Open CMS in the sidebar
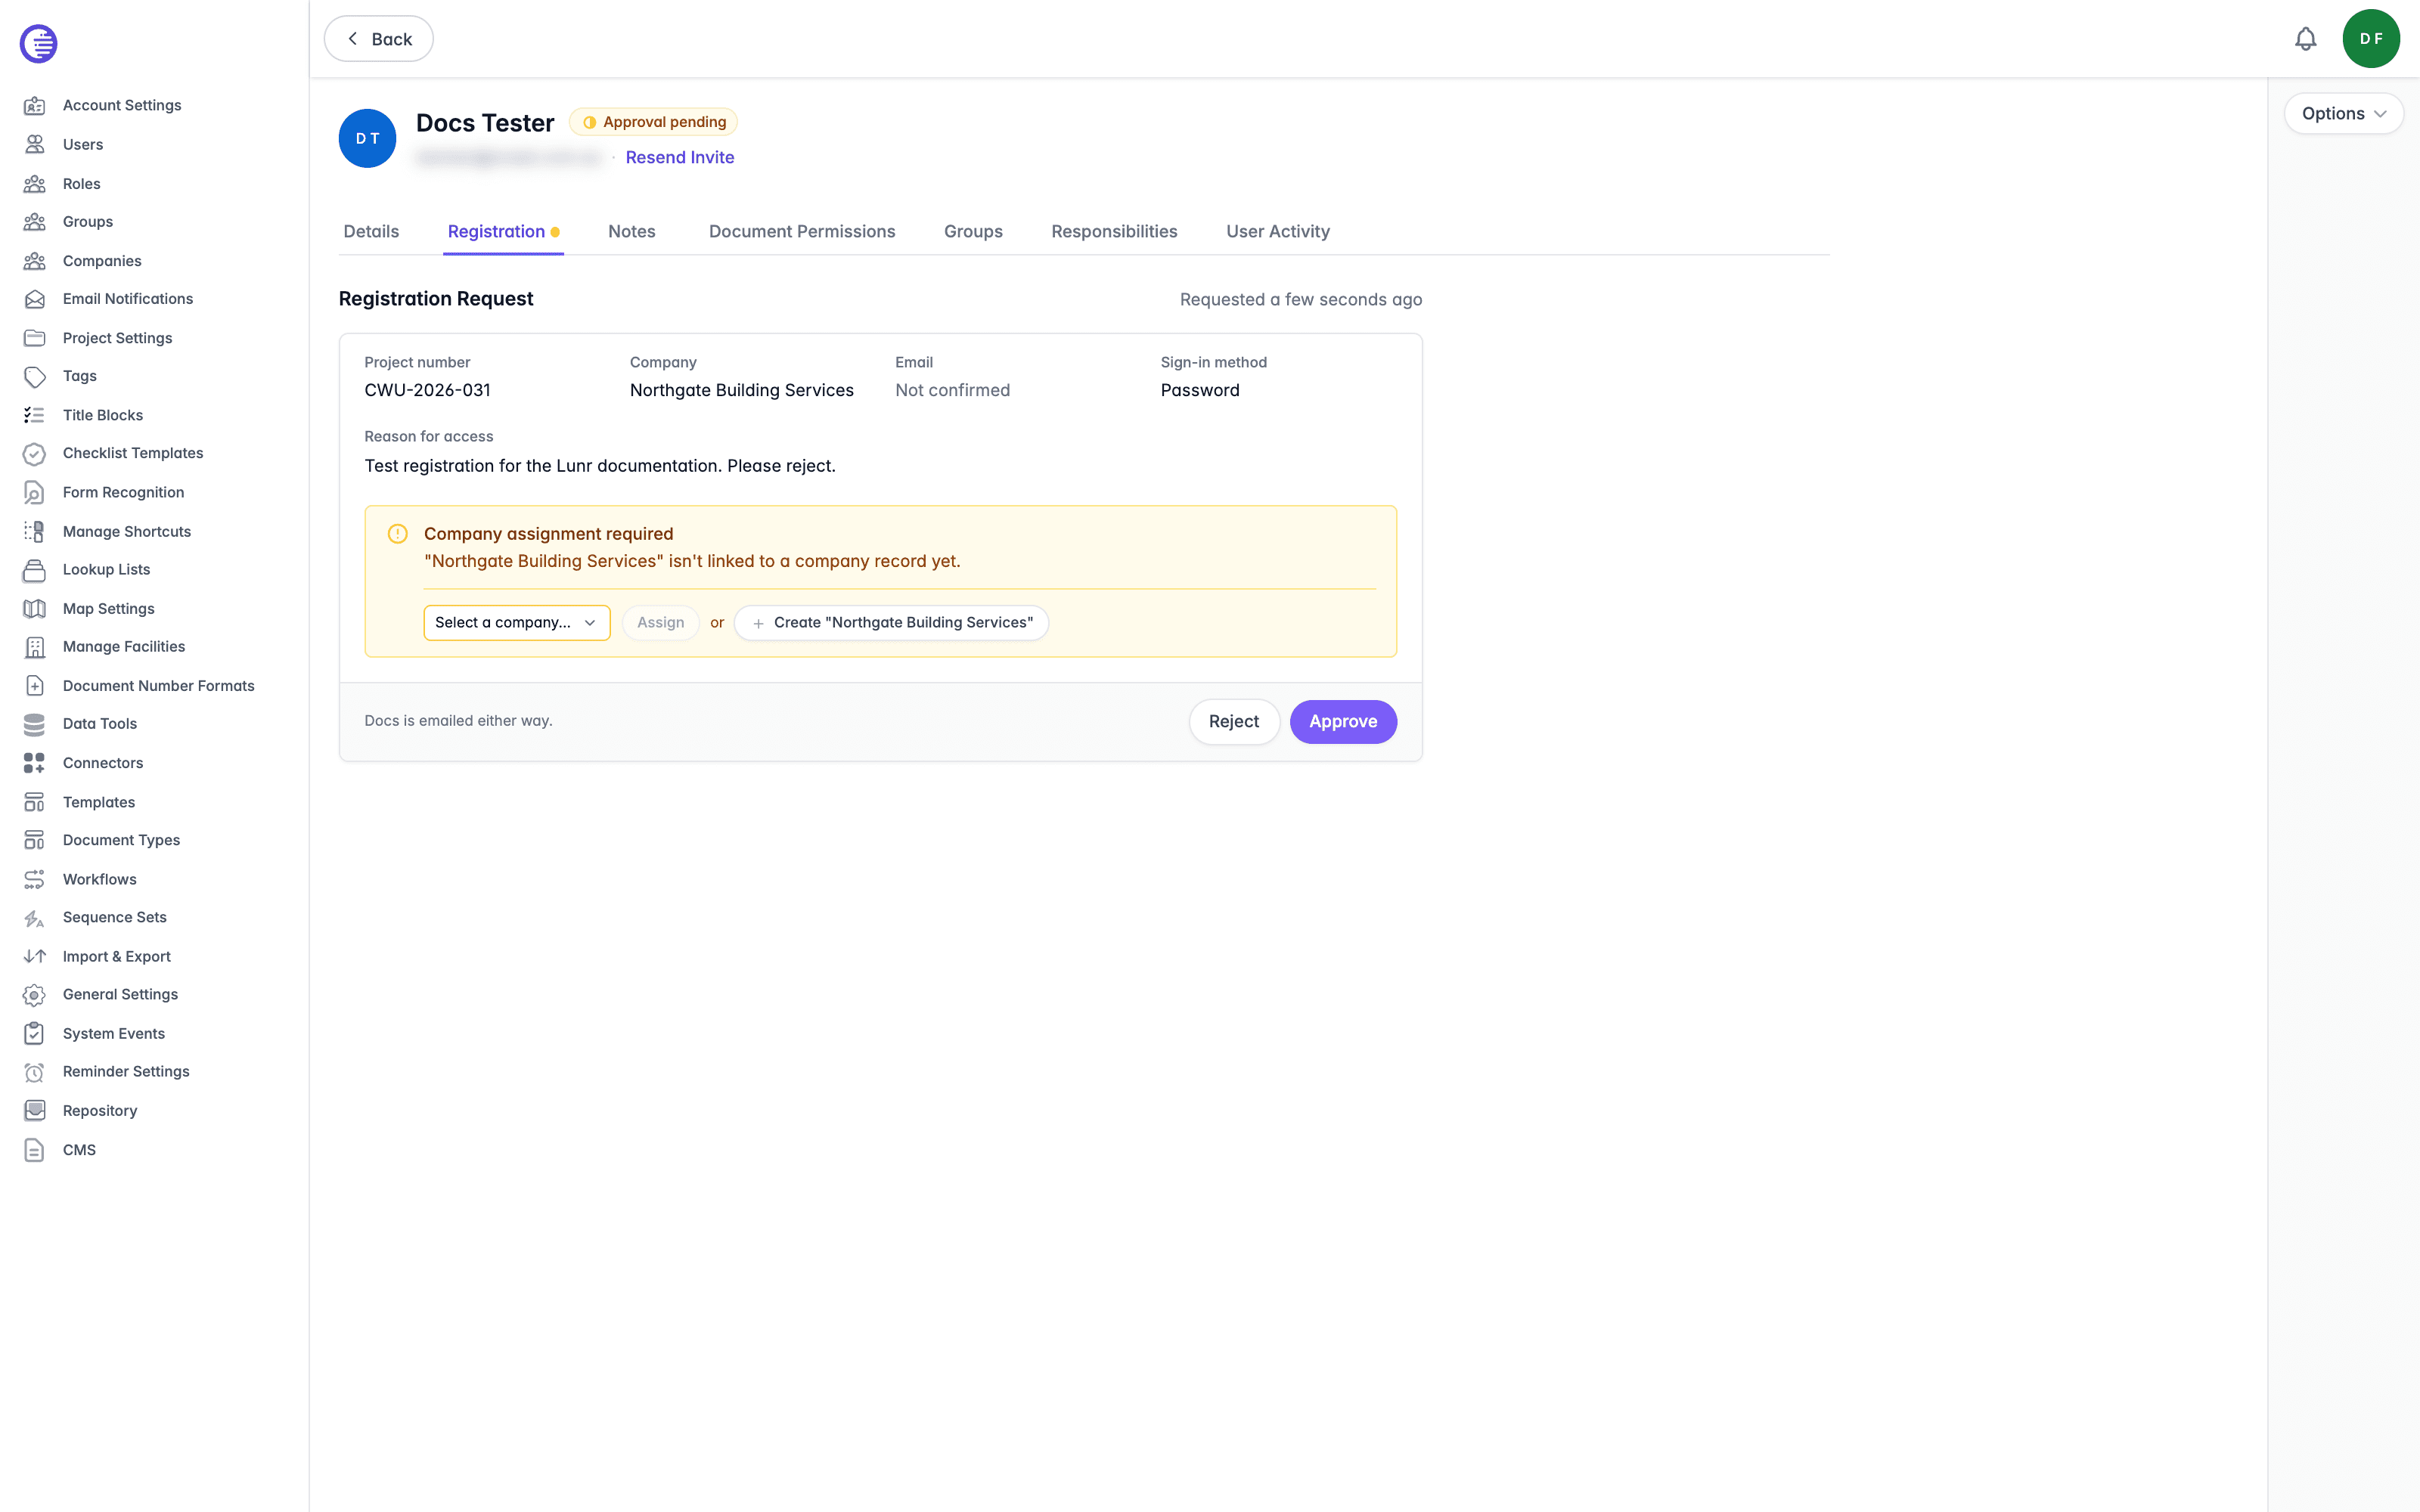This screenshot has width=2420, height=1512. [79, 1150]
